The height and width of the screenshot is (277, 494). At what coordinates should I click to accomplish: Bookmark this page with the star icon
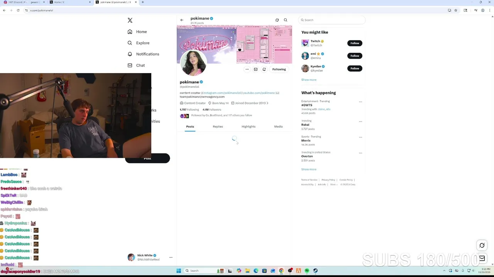click(x=456, y=10)
